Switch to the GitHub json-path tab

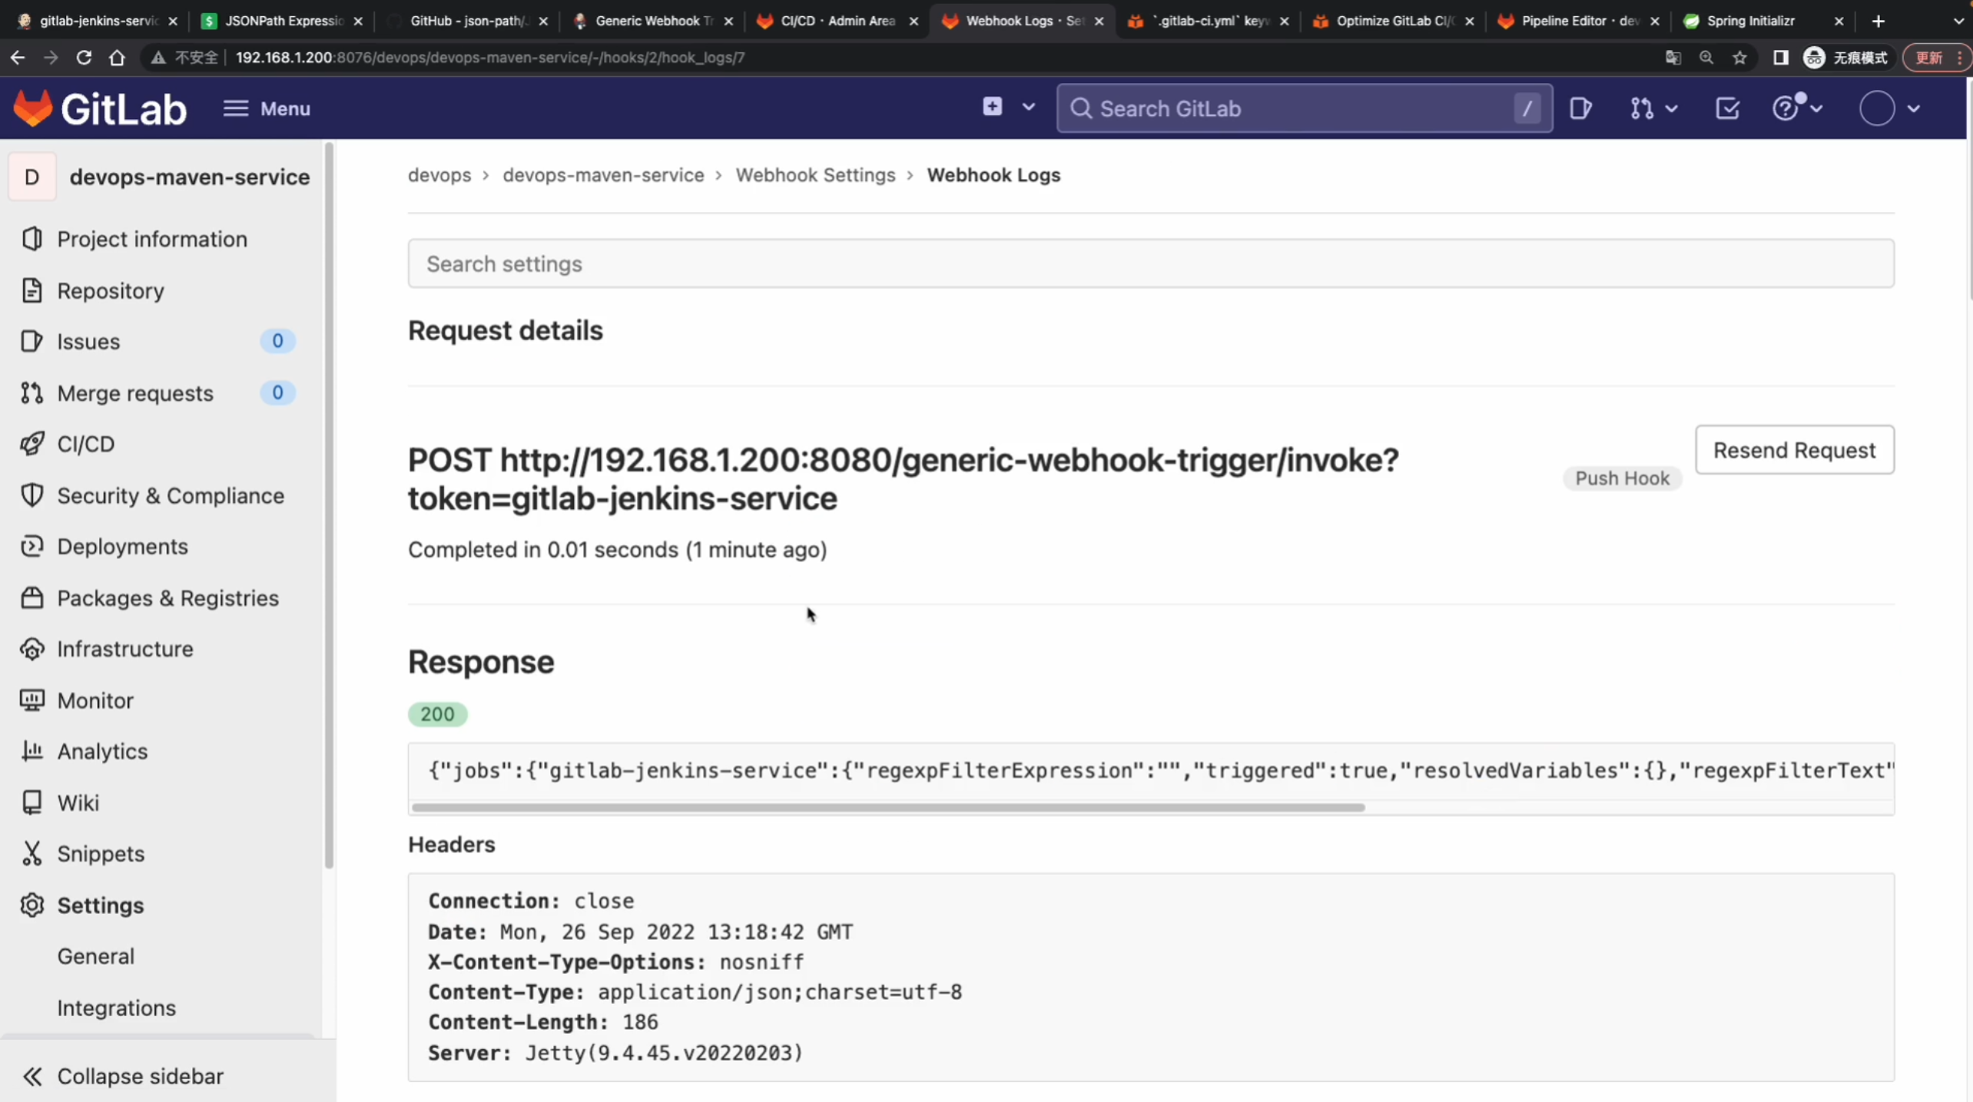tap(466, 21)
